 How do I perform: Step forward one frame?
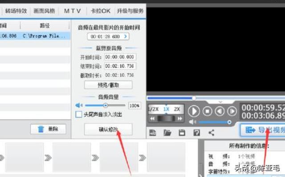pyautogui.click(x=232, y=111)
